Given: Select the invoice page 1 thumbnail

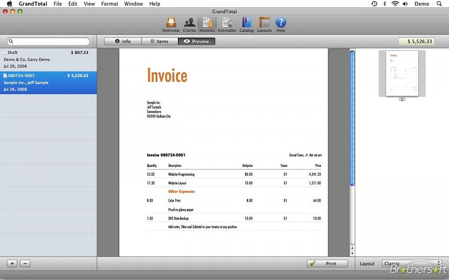Looking at the screenshot, I should [402, 73].
